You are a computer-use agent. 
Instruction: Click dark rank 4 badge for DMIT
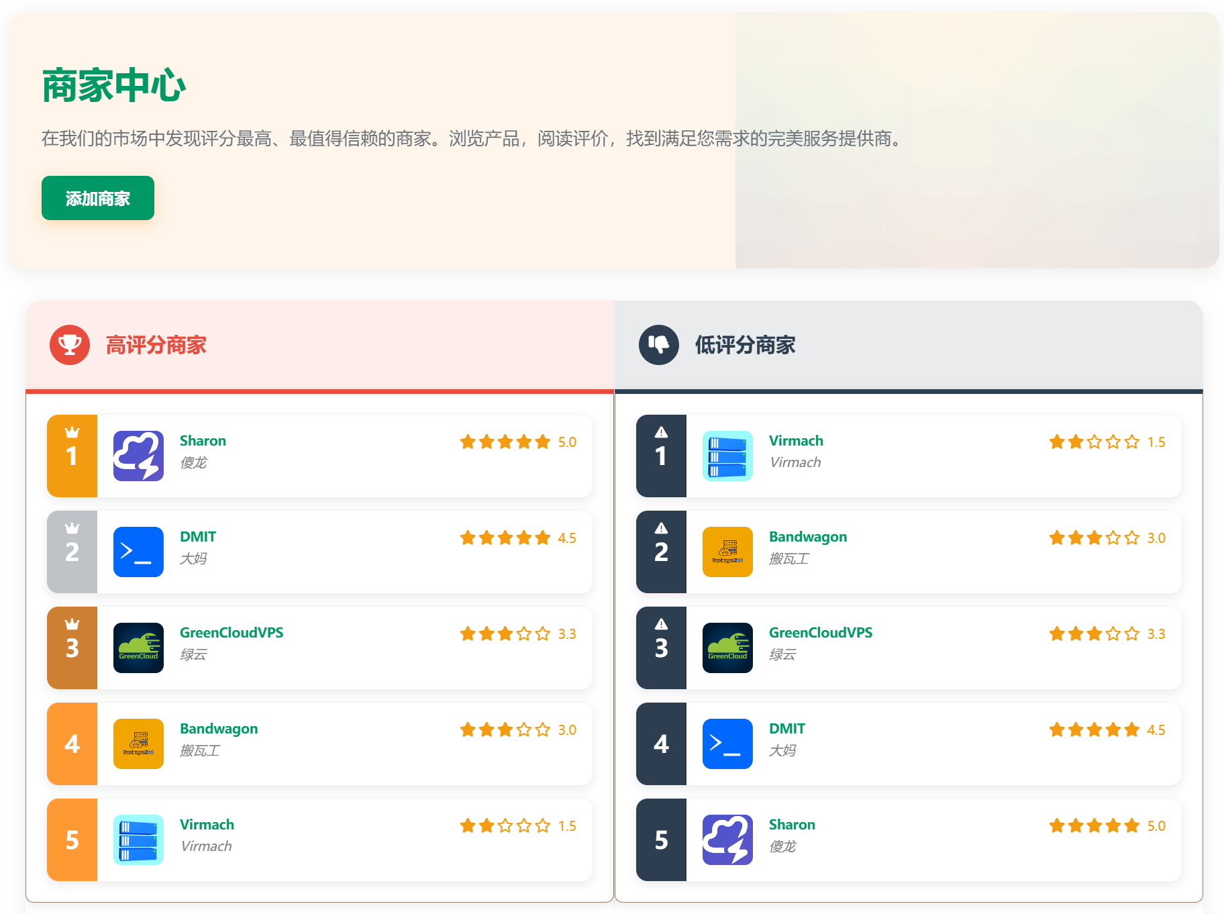click(x=661, y=744)
